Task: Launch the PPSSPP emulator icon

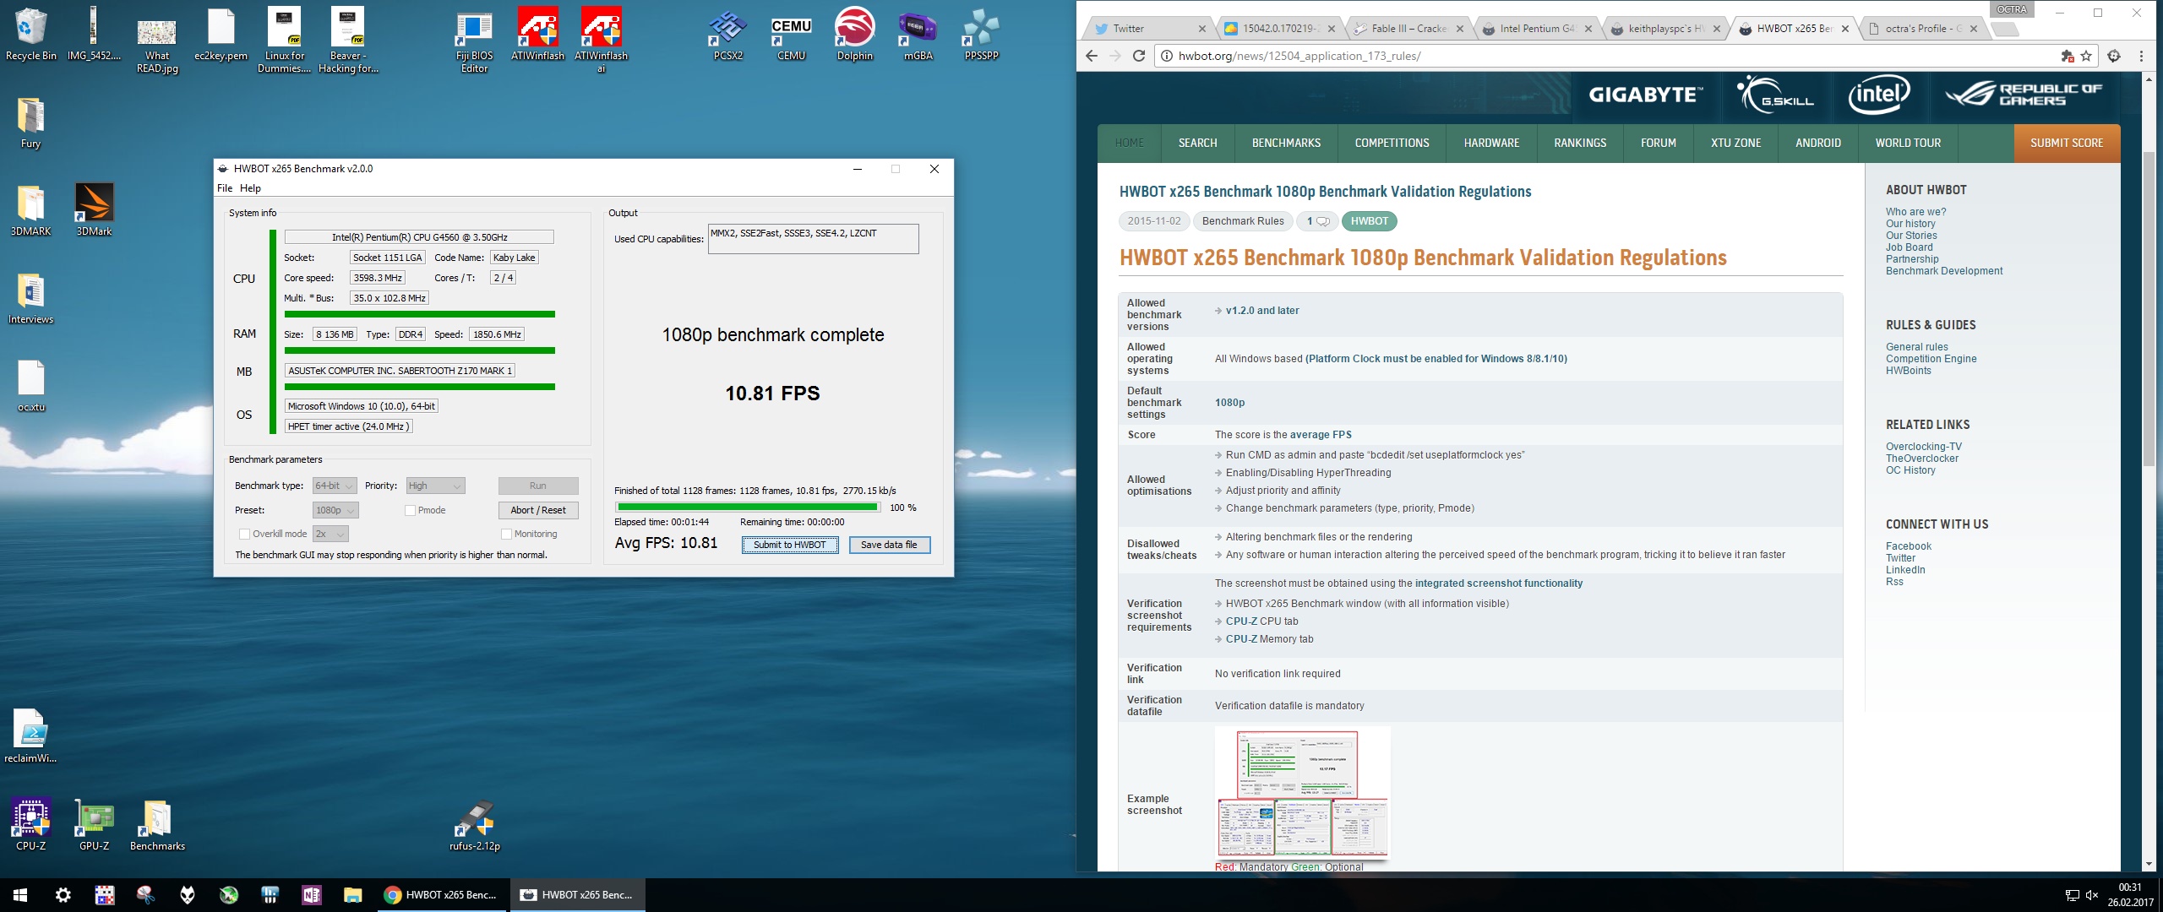Action: (x=981, y=34)
